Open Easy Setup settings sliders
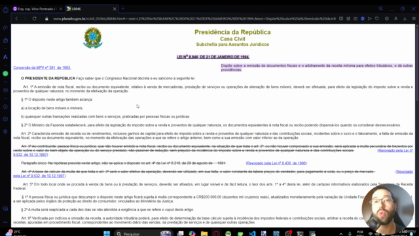 [414, 19]
